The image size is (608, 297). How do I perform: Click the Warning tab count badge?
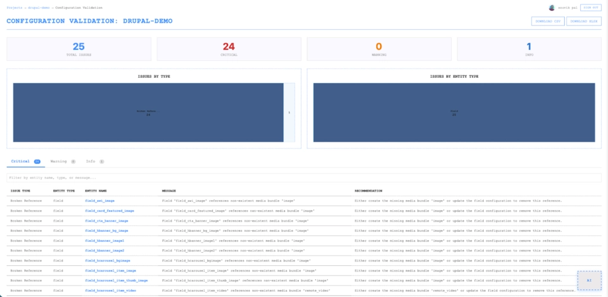tap(73, 161)
